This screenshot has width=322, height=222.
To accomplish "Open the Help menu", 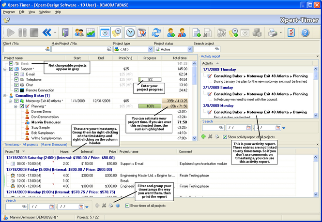I will 58,12.
